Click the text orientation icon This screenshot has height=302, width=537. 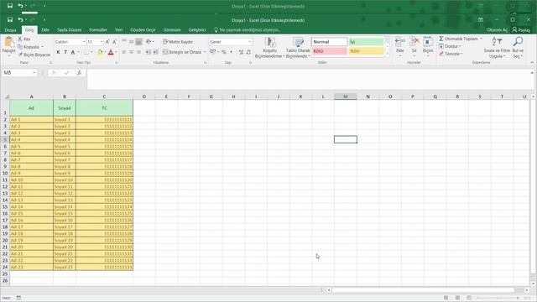[149, 42]
